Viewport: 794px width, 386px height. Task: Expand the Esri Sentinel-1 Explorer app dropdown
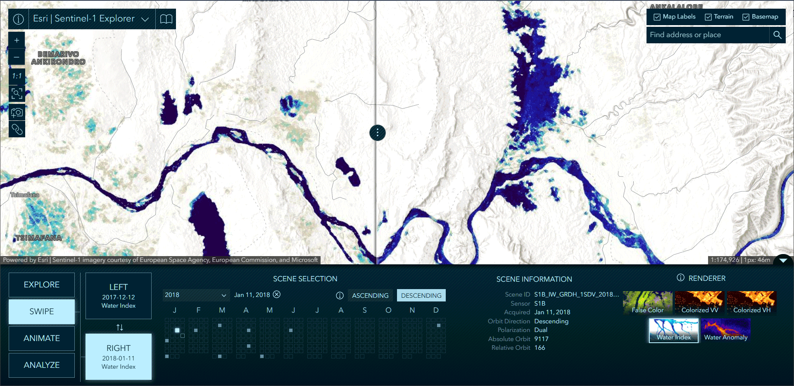pyautogui.click(x=145, y=19)
